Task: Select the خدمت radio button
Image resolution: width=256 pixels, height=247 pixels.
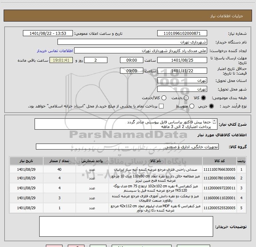Action: point(186,98)
